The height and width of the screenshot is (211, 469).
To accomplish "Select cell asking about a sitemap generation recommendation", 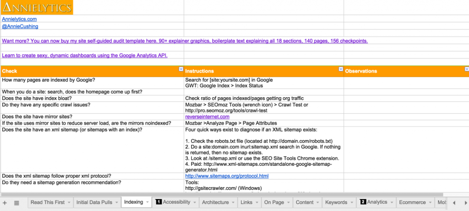I will (x=92, y=185).
